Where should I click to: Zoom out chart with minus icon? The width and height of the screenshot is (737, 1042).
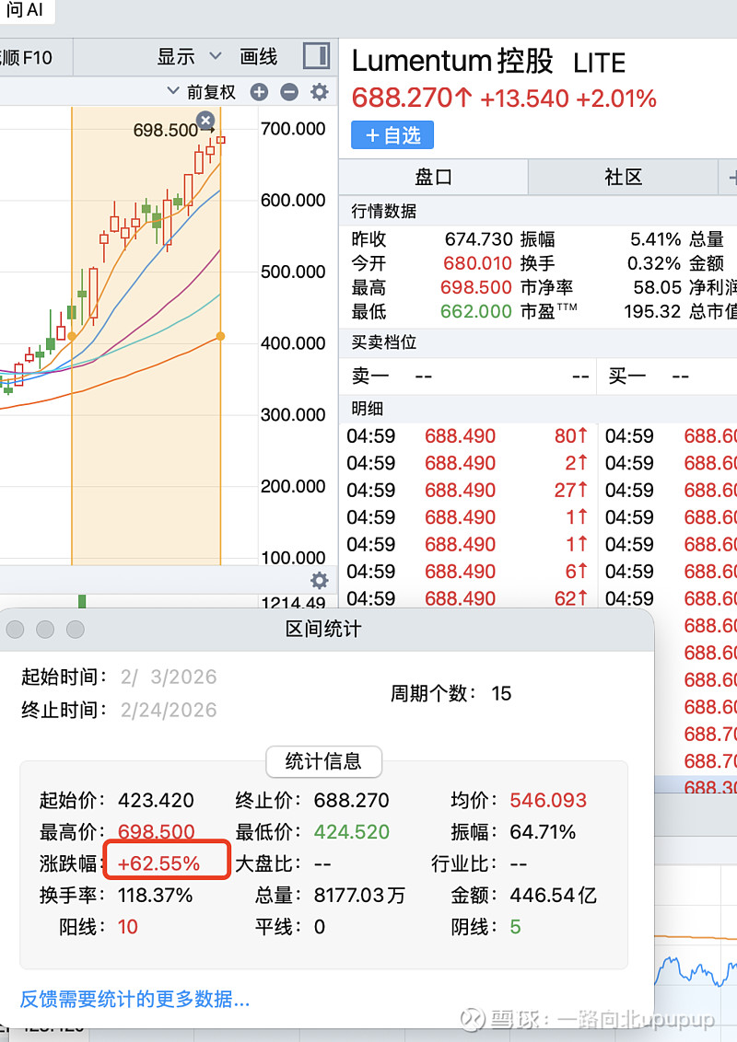(x=289, y=92)
